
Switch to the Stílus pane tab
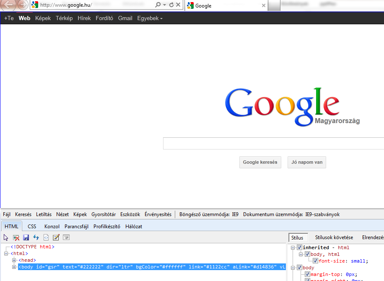pos(297,237)
